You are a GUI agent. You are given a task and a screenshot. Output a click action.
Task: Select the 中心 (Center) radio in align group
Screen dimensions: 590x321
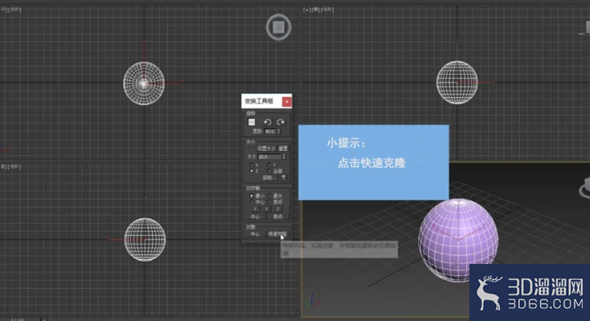click(x=252, y=202)
